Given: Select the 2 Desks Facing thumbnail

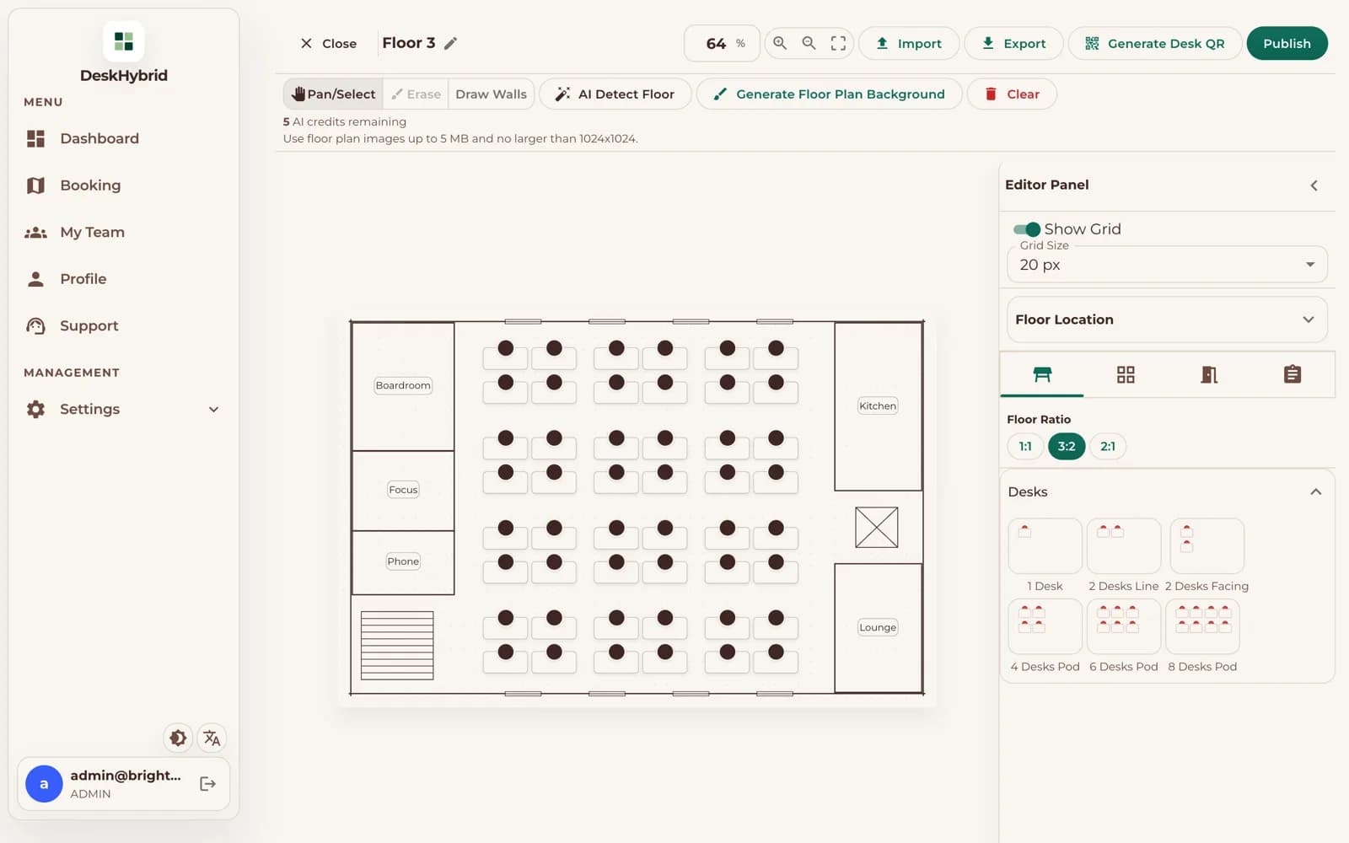Looking at the screenshot, I should click(1207, 546).
